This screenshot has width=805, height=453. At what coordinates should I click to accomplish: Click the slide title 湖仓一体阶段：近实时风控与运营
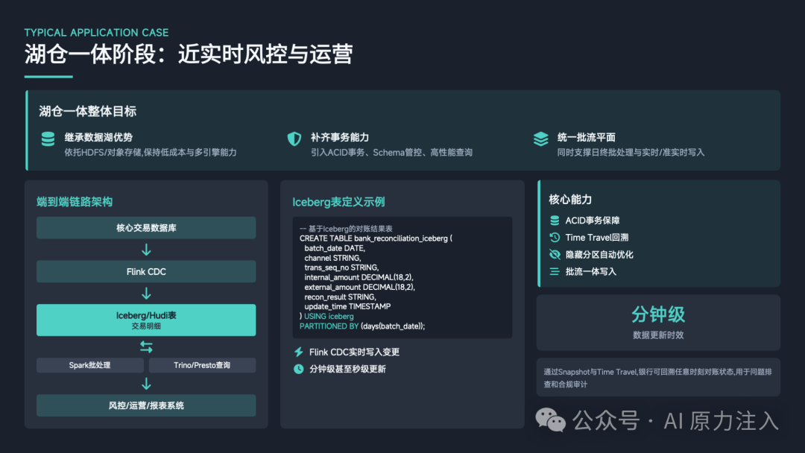pyautogui.click(x=189, y=54)
